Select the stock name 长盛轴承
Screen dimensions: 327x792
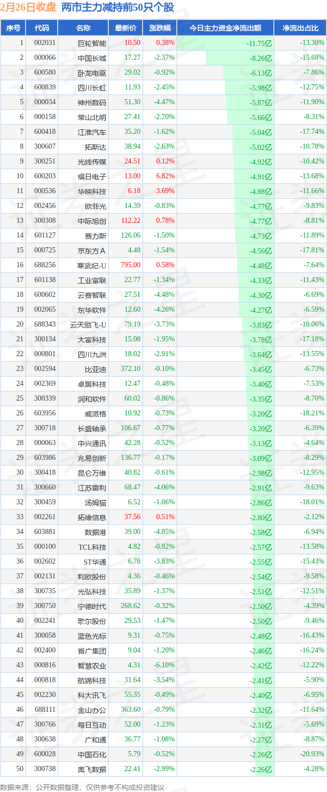(x=92, y=428)
